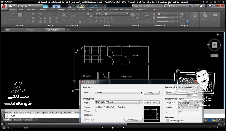Open the Page setup Name dropdown
This screenshot has width=226, height=131.
pos(119,93)
